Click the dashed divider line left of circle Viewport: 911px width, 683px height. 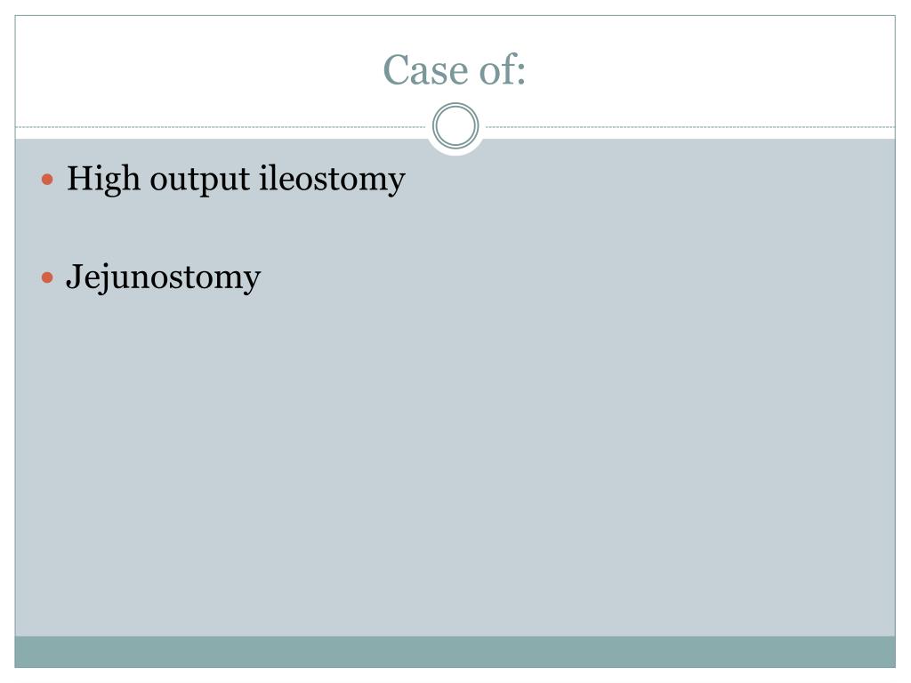pyautogui.click(x=221, y=126)
